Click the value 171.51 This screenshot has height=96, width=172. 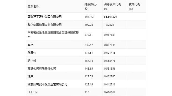click(89, 53)
